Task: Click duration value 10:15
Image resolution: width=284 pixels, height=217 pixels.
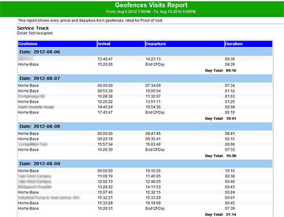Action: tap(230, 171)
